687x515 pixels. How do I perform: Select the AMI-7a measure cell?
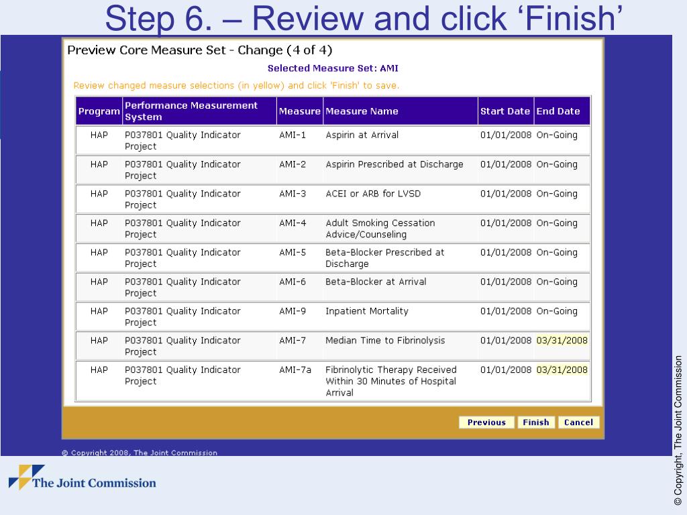[295, 369]
